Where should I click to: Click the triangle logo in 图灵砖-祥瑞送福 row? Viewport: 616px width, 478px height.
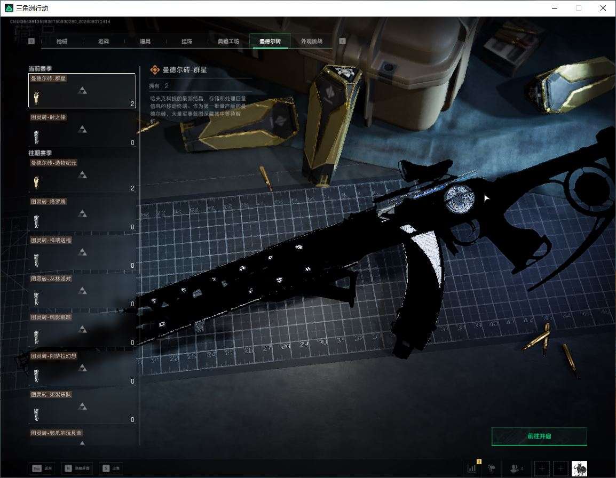pos(82,252)
